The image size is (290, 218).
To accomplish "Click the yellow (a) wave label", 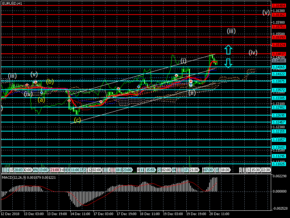I will click(x=41, y=100).
